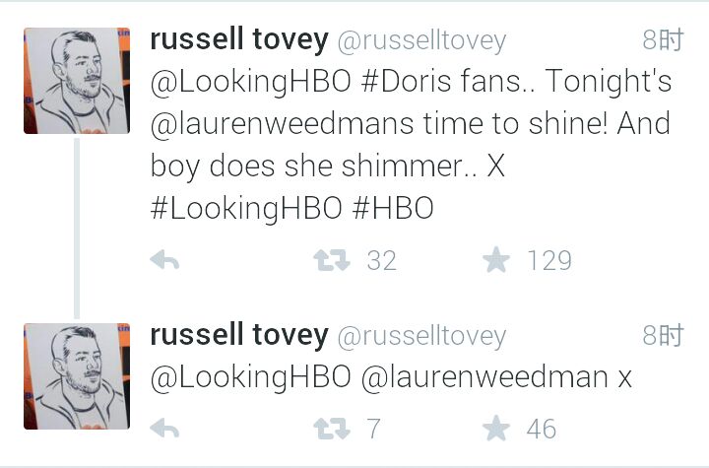Click @russelltovey handle on second tweet
709x468 pixels.
click(421, 336)
